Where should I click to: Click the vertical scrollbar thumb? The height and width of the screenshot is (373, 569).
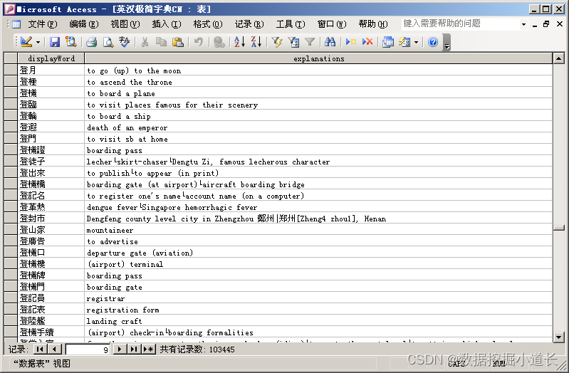coord(559,228)
